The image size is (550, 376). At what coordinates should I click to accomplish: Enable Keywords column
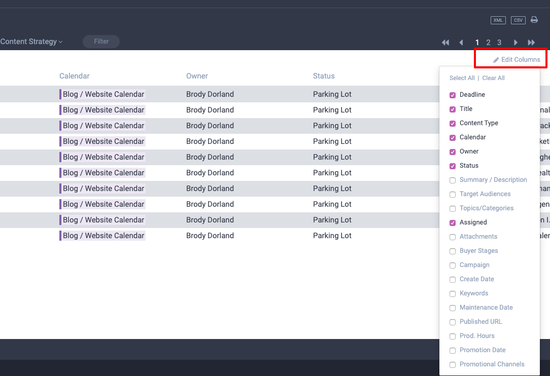click(453, 293)
